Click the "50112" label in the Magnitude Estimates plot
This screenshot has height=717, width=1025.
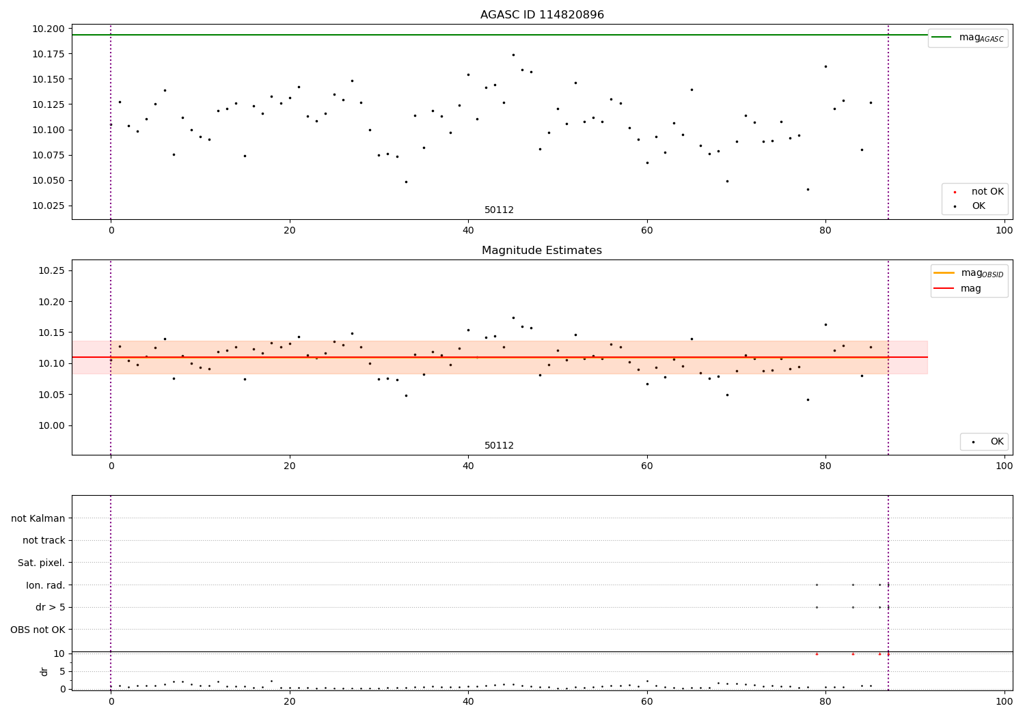[499, 446]
